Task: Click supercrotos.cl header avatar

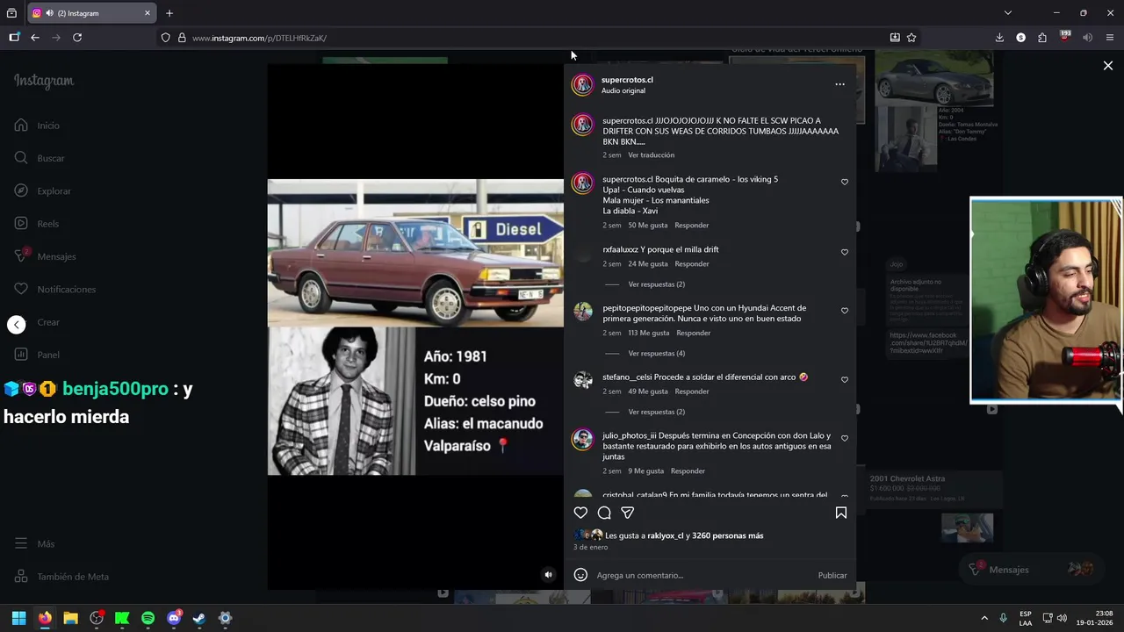Action: point(582,85)
